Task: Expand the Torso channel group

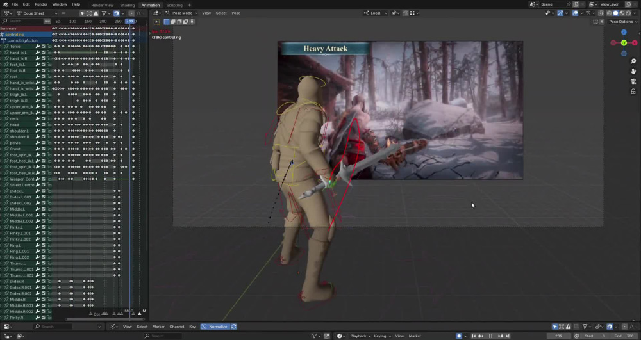Action: (2, 47)
